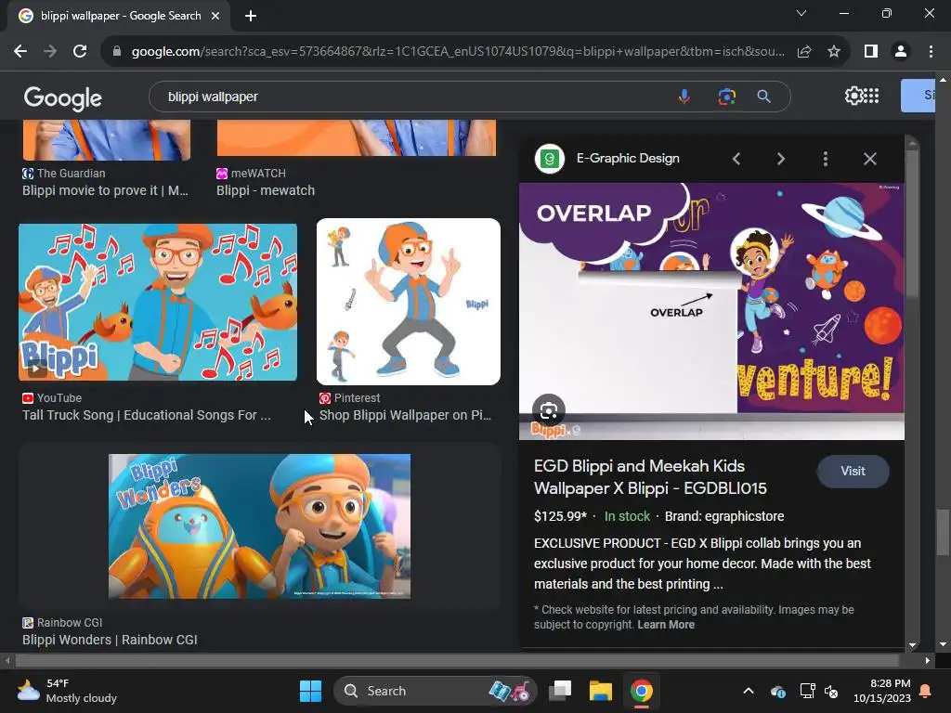The height and width of the screenshot is (713, 951).
Task: Click the blue Sign in button
Action: [918, 96]
